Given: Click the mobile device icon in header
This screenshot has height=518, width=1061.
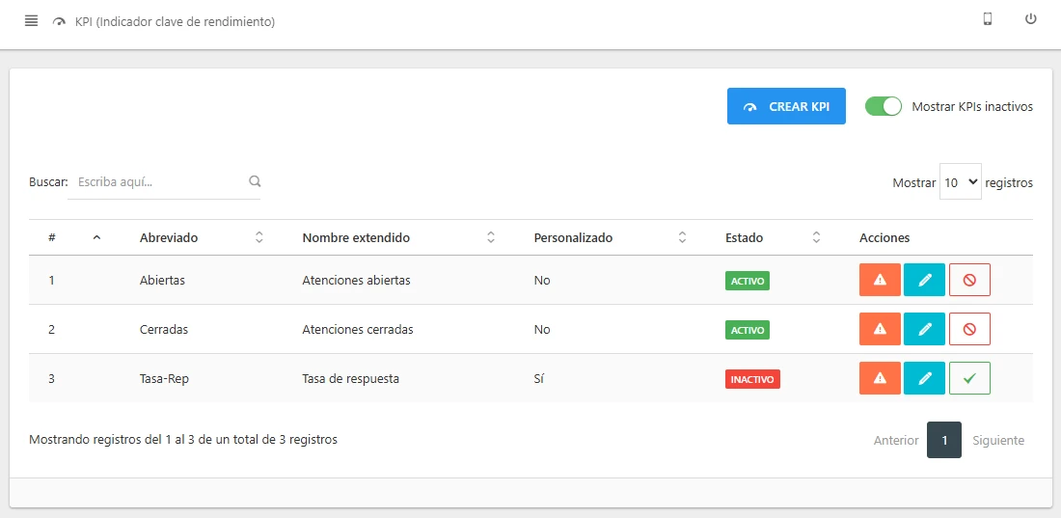Looking at the screenshot, I should pos(988,19).
